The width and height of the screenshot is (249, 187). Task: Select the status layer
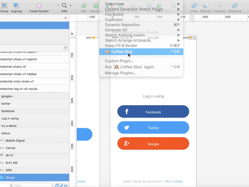pos(35,133)
